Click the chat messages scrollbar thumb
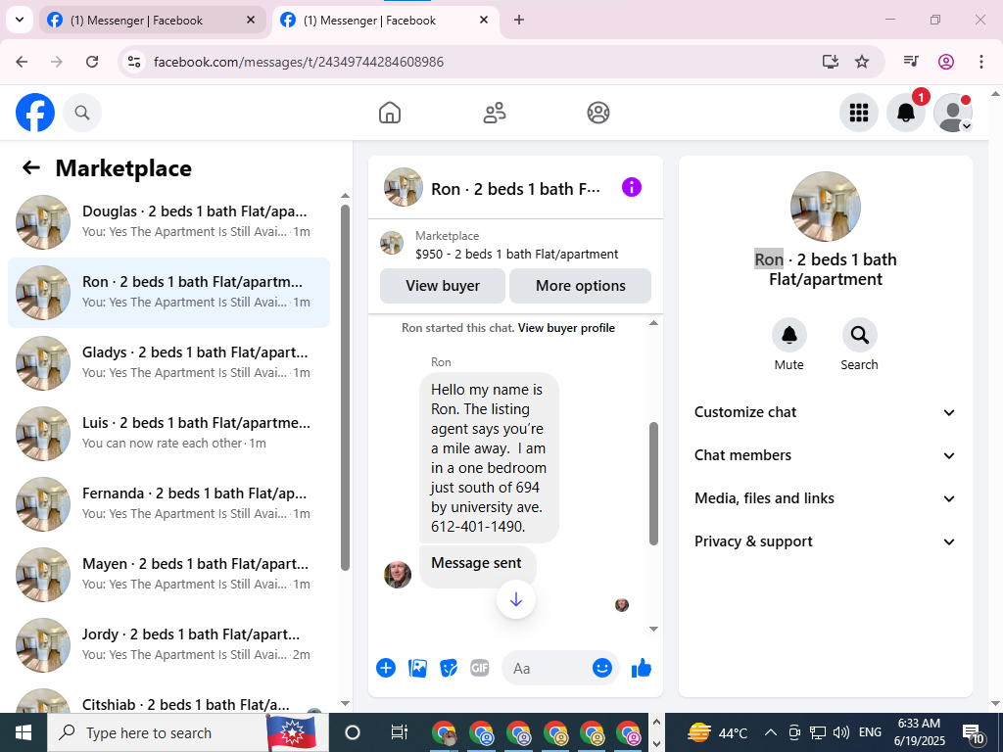The width and height of the screenshot is (1003, 752). (x=653, y=484)
